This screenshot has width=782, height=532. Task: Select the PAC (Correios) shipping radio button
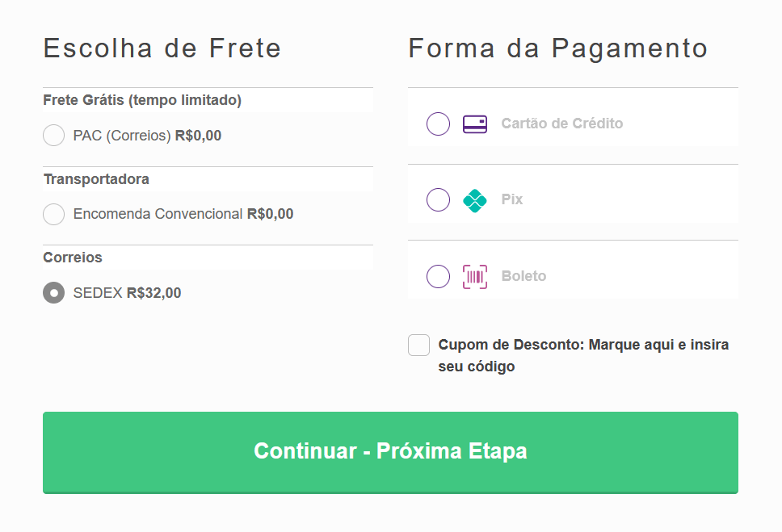[x=54, y=136]
